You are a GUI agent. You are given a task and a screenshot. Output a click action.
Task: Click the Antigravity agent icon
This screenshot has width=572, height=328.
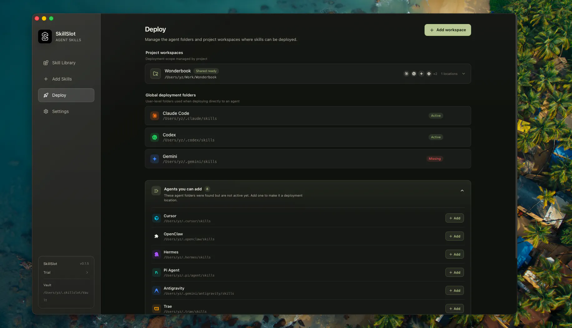point(157,291)
